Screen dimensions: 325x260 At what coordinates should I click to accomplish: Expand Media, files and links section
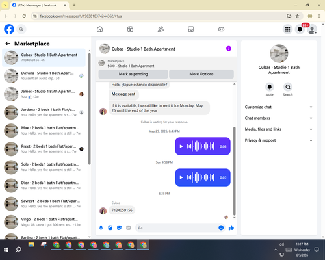279,129
